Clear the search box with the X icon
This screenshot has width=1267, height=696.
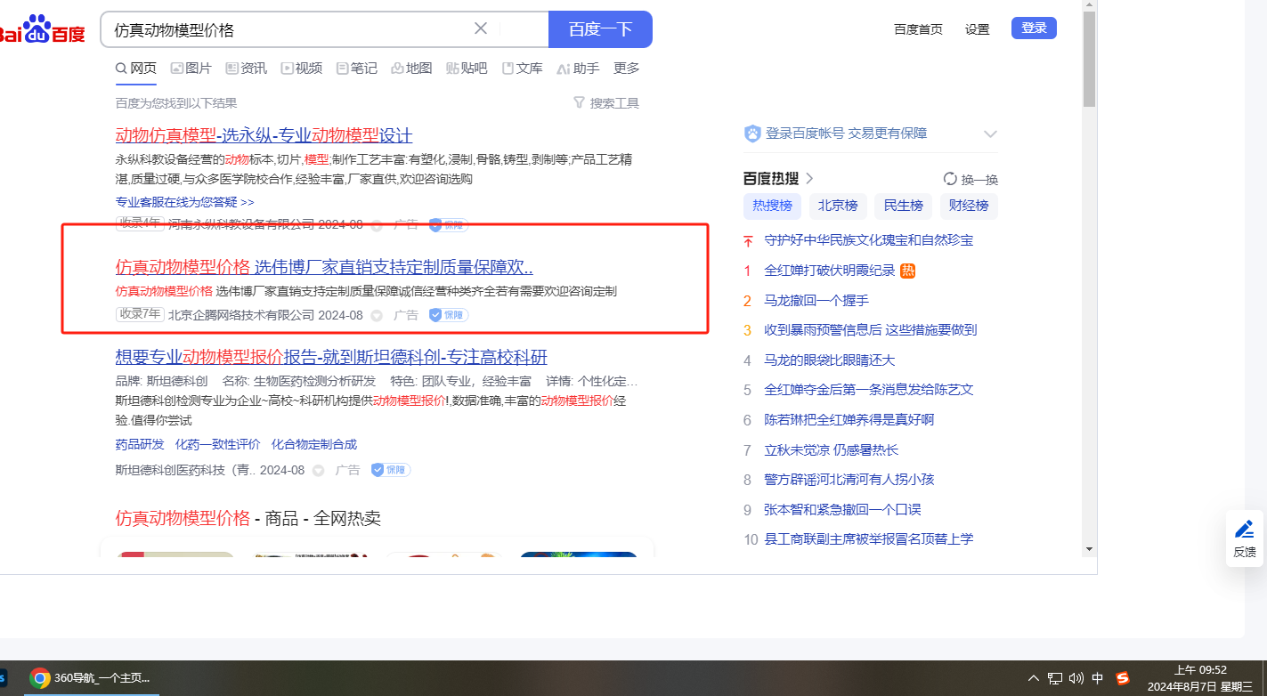click(481, 28)
